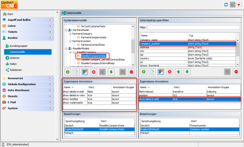Open the annotate icon under Kundendatenmodelle tree
Viewport: 244px width, 147px height.
point(85,72)
